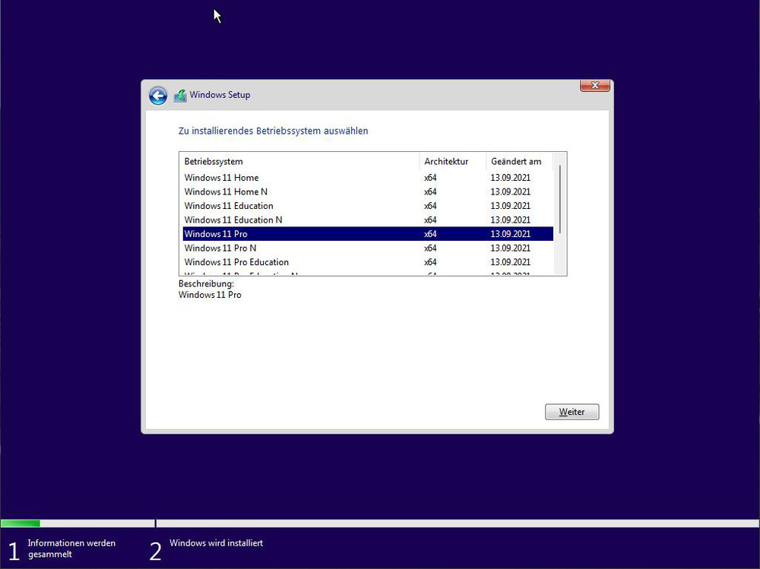Click step 1 Informationen werden gesammelt
760x569 pixels.
63,549
